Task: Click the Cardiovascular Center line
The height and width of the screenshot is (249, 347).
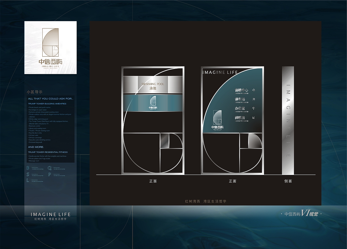Action: click(x=47, y=156)
